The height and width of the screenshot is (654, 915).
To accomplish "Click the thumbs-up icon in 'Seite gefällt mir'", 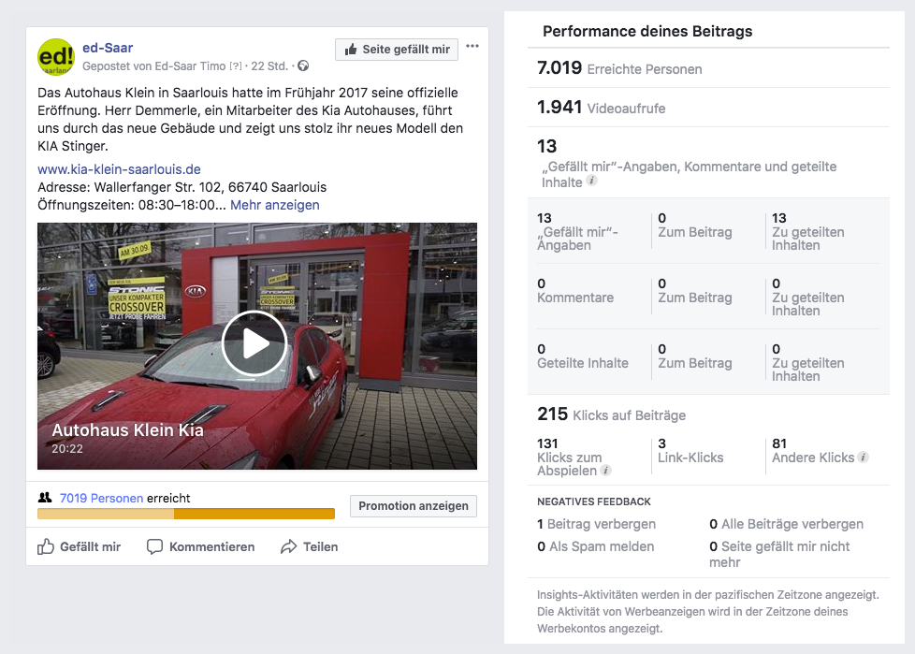I will pyautogui.click(x=350, y=50).
